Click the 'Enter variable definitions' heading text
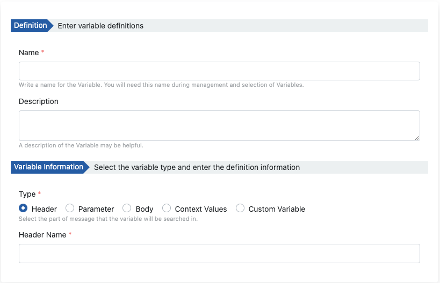This screenshot has width=440, height=283. [100, 26]
